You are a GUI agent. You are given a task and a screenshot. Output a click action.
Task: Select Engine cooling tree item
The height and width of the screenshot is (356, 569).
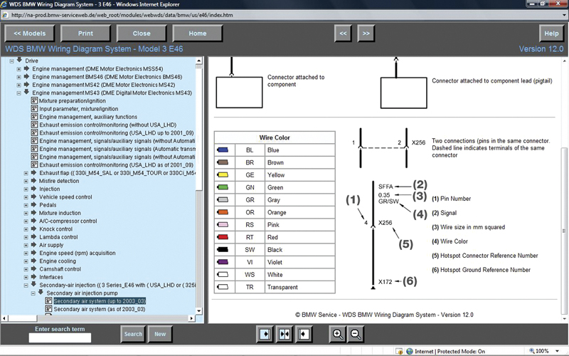(x=58, y=261)
